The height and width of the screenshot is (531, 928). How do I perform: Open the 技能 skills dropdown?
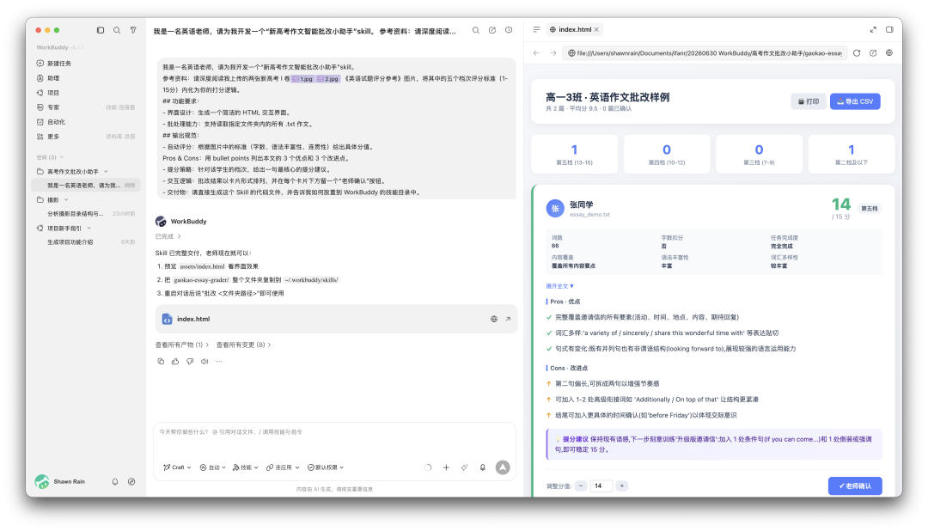[246, 467]
